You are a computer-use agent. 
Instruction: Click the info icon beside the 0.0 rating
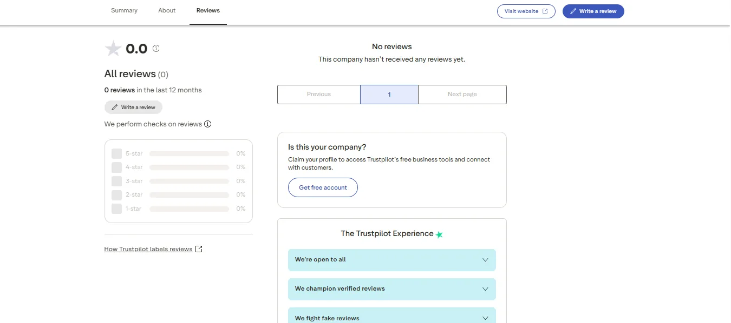[156, 49]
